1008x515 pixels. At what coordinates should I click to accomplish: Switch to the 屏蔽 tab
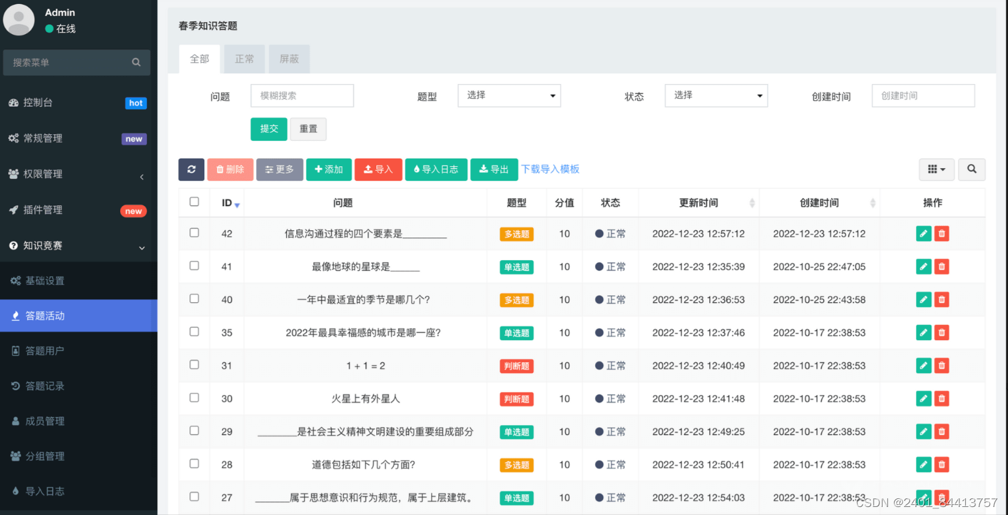[289, 59]
